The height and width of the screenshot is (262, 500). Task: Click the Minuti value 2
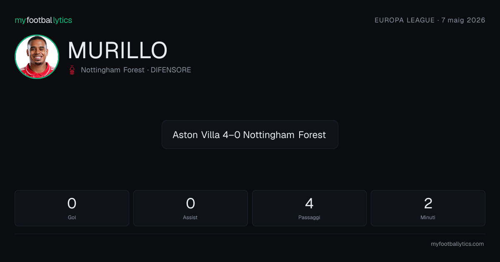tap(428, 203)
